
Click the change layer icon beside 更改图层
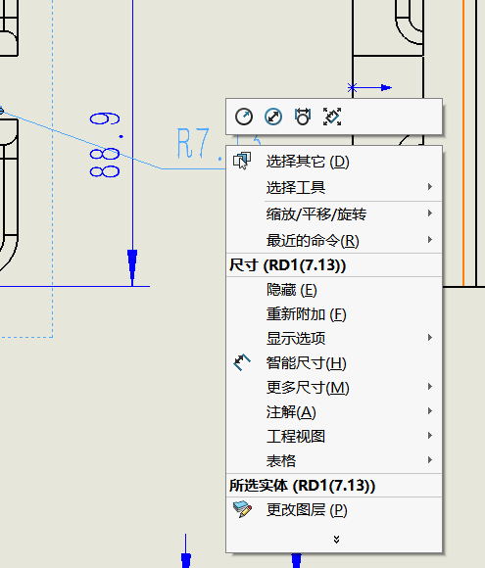click(x=242, y=509)
